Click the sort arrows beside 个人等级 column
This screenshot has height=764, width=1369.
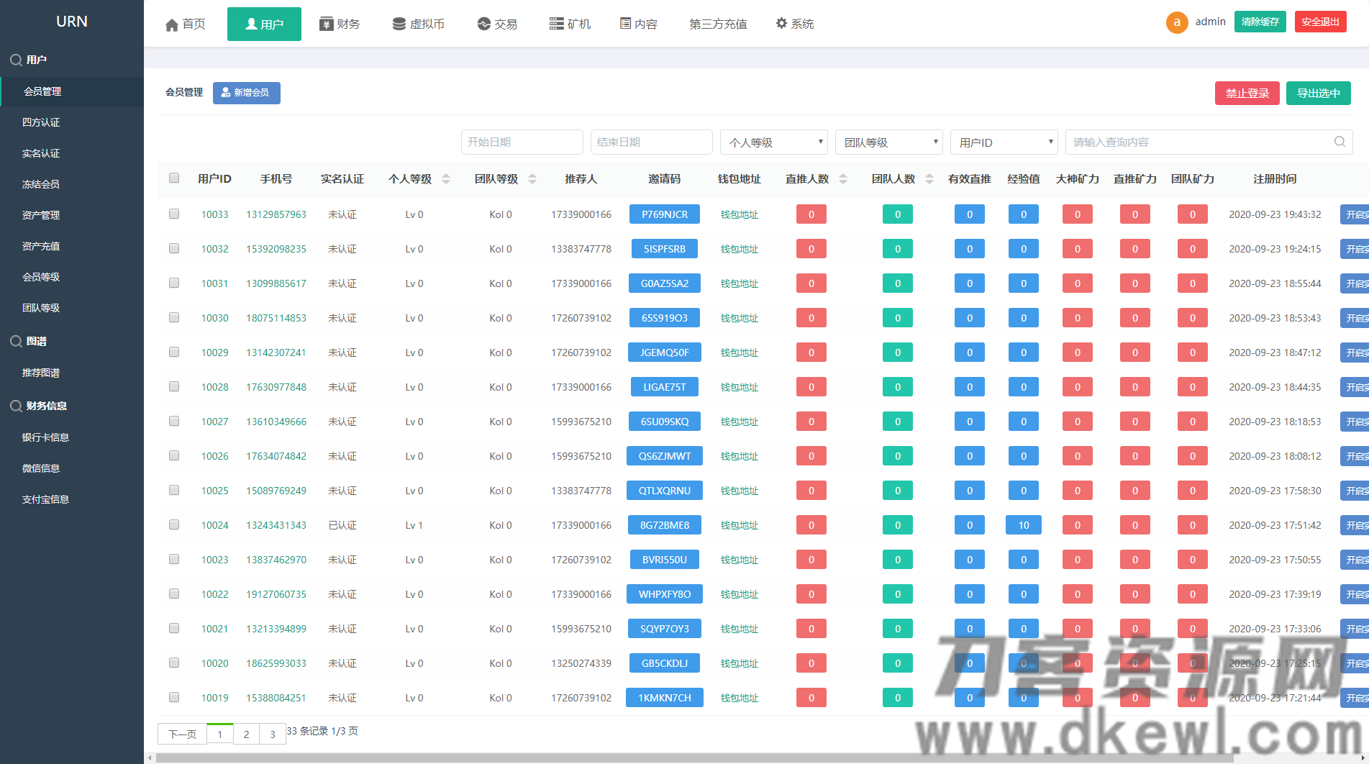[x=446, y=179]
